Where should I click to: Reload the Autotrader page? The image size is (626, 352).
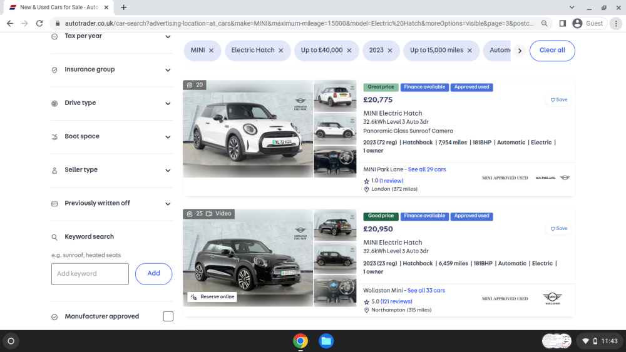(39, 24)
